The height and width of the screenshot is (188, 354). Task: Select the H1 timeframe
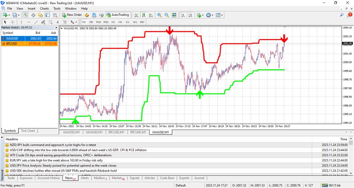pos(113,22)
